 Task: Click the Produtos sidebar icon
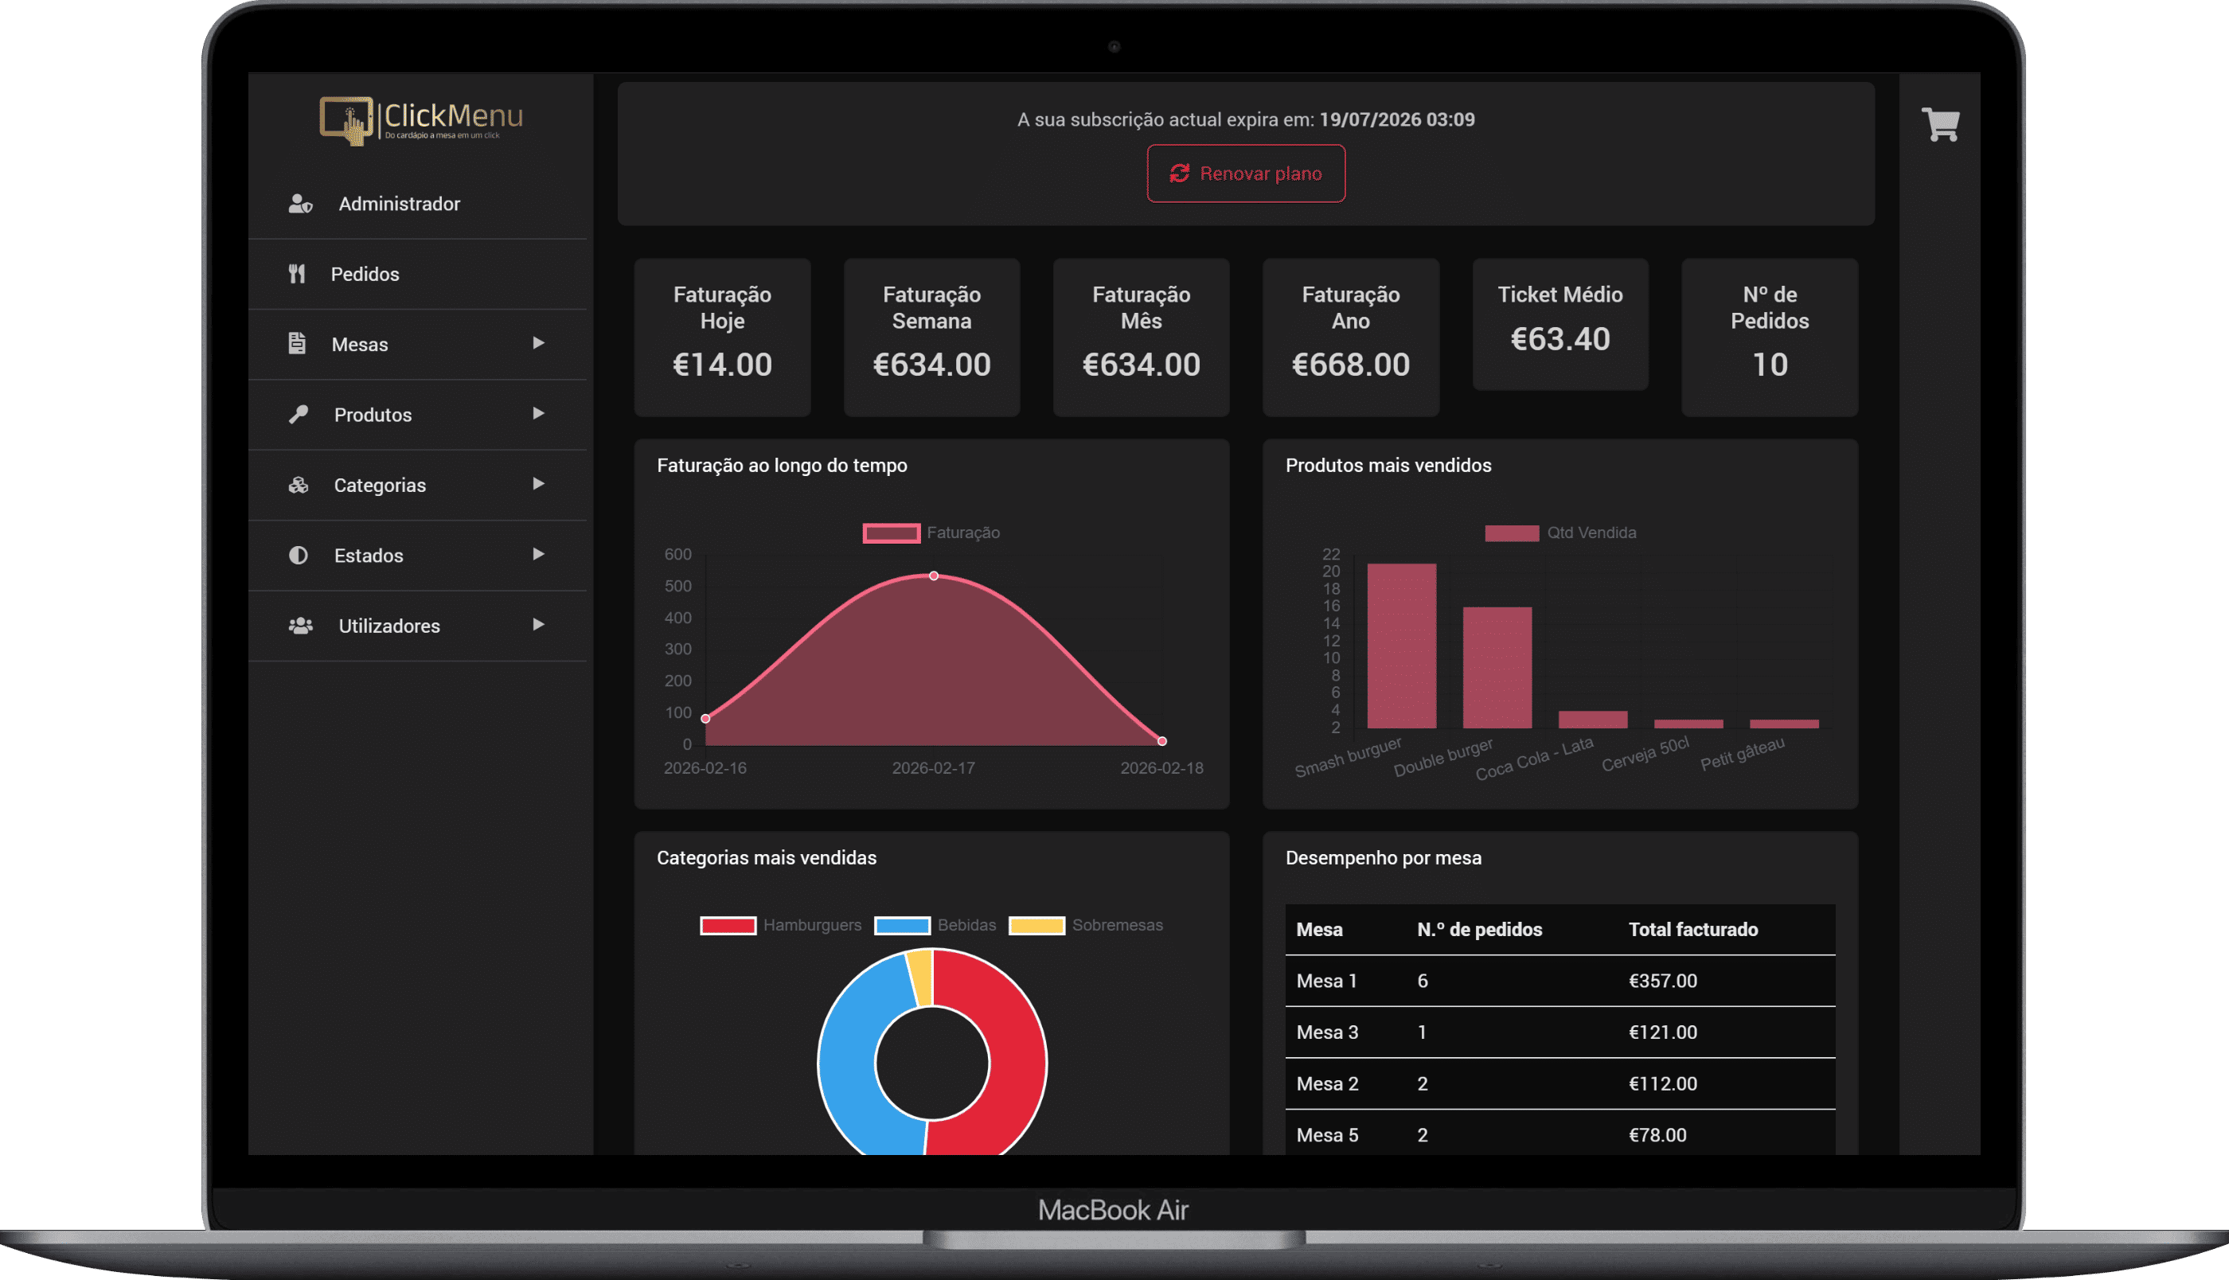coord(299,414)
